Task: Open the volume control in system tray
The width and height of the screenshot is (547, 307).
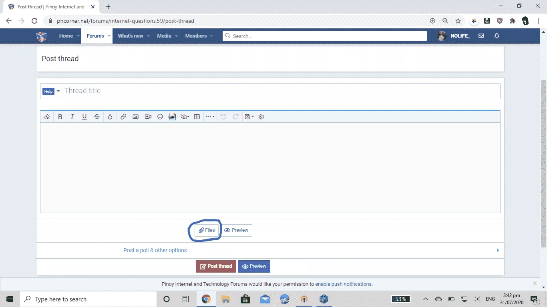Action: coord(477,299)
